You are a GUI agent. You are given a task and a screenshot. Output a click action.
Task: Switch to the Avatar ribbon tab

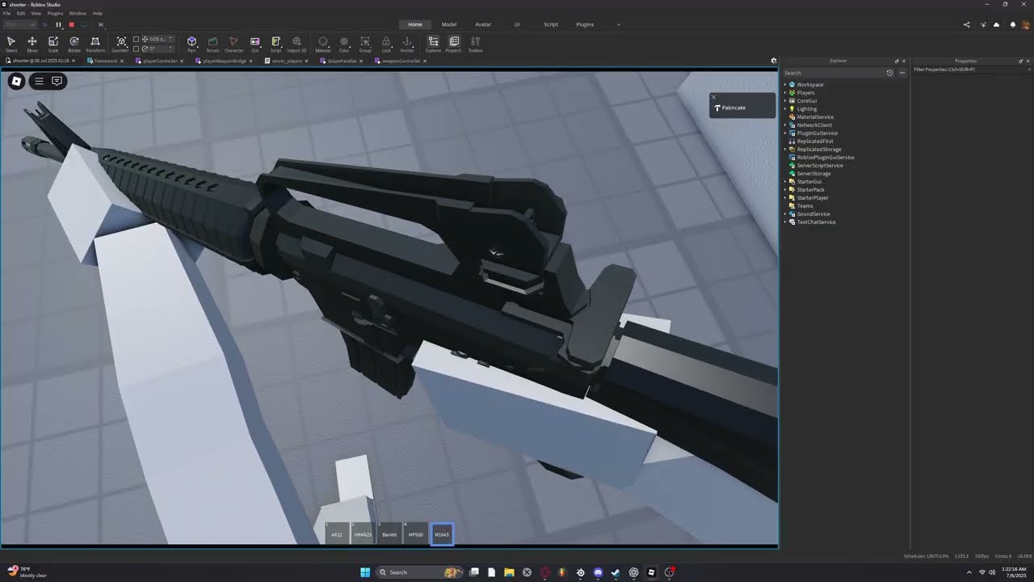(x=483, y=24)
